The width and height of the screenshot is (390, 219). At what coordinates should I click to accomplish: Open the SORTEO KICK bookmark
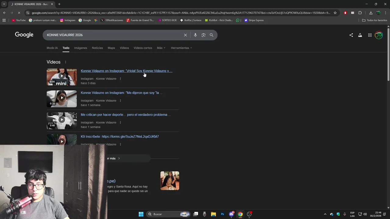(x=167, y=20)
